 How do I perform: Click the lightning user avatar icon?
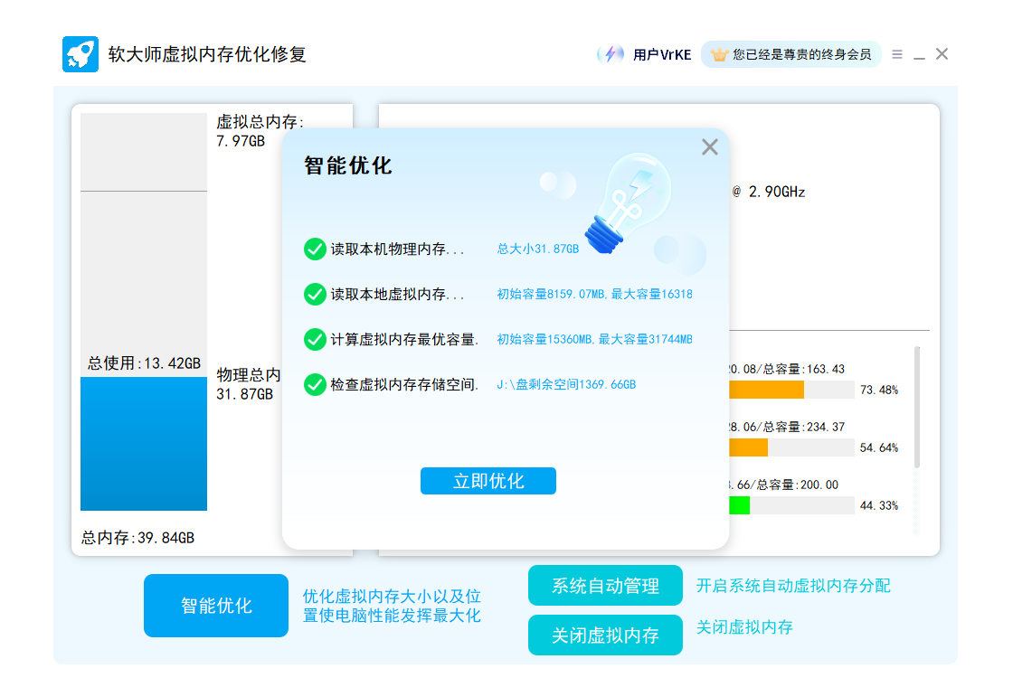coord(611,54)
